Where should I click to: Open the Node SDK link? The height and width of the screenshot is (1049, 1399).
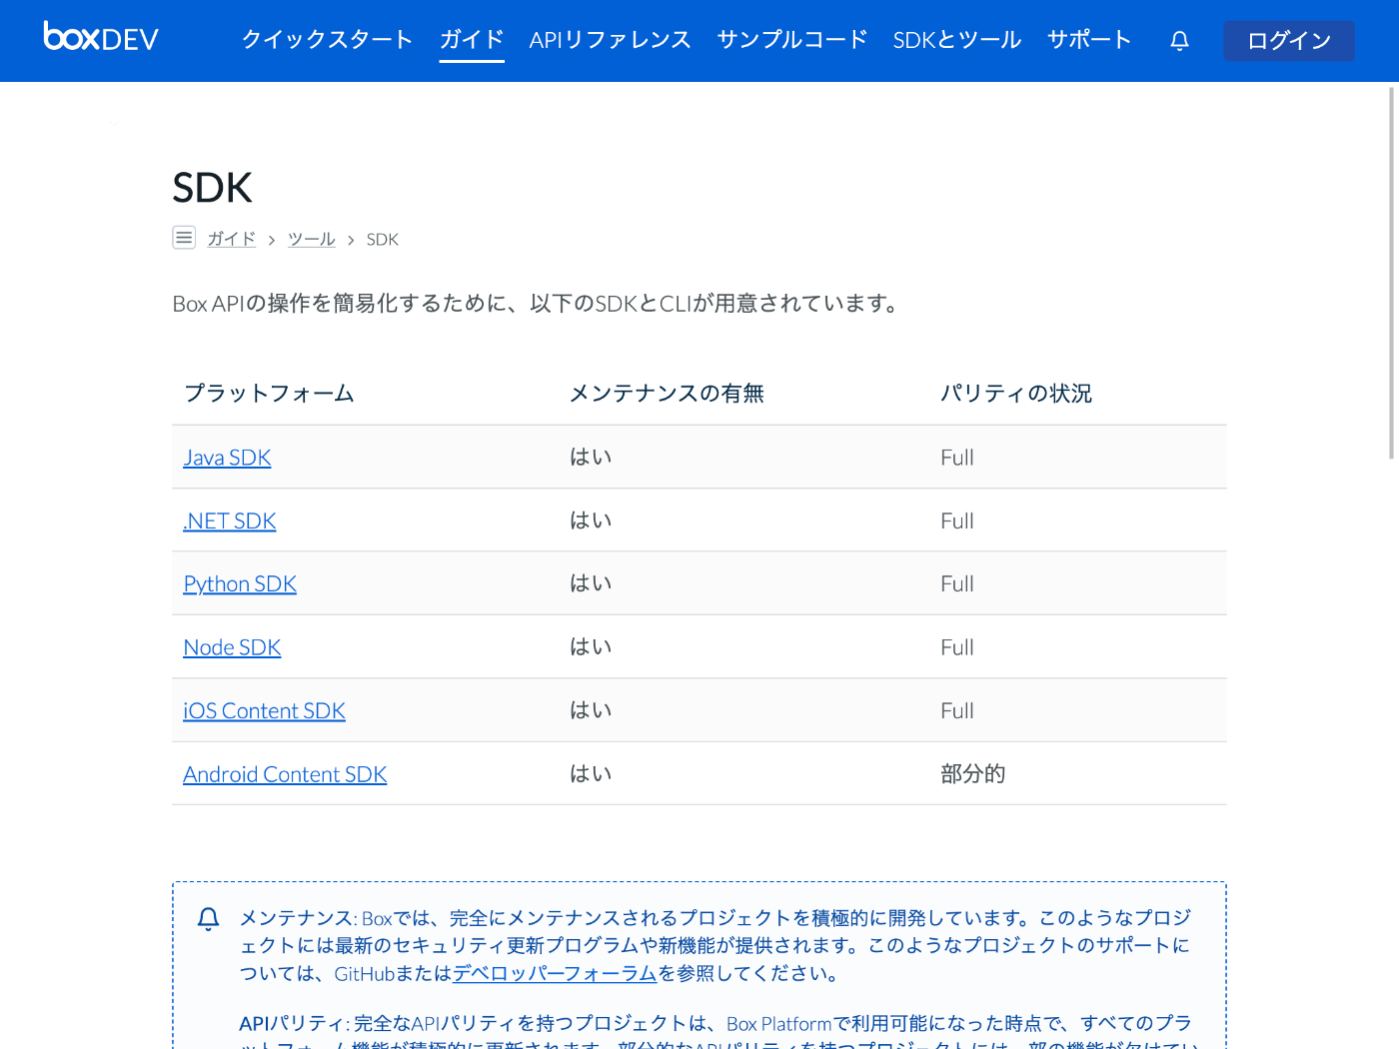[232, 647]
